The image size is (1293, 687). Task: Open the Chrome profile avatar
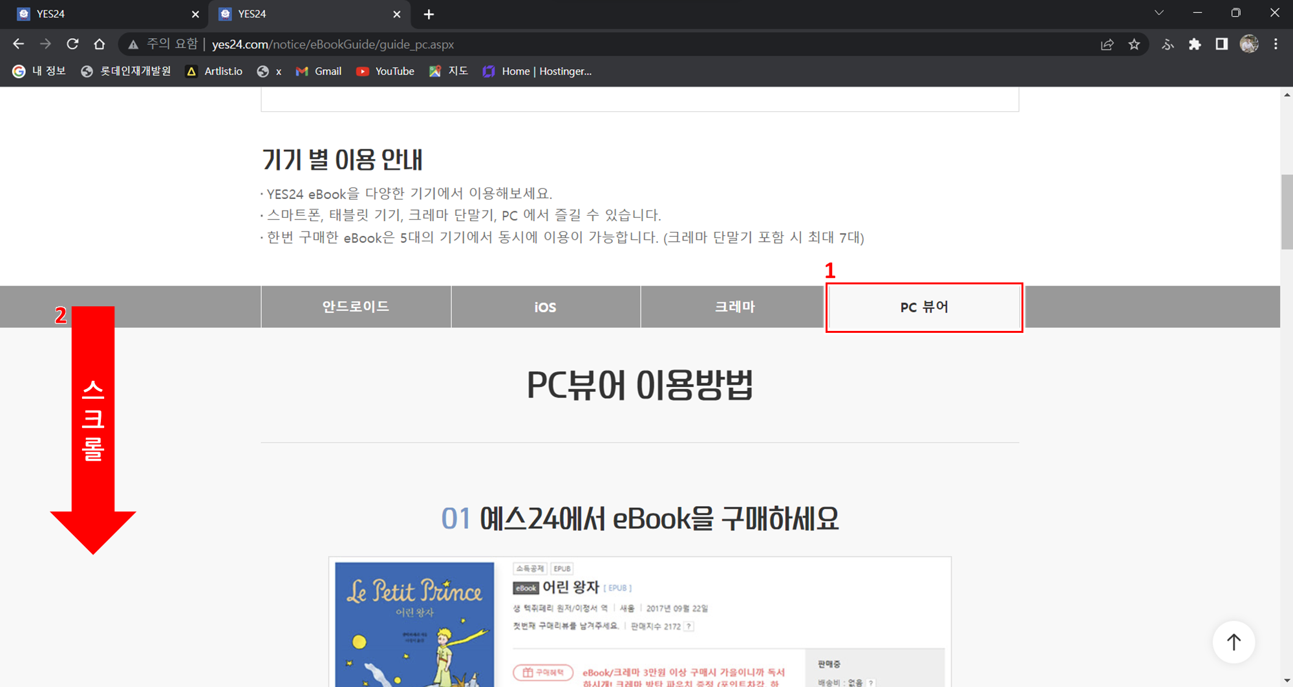[1249, 44]
